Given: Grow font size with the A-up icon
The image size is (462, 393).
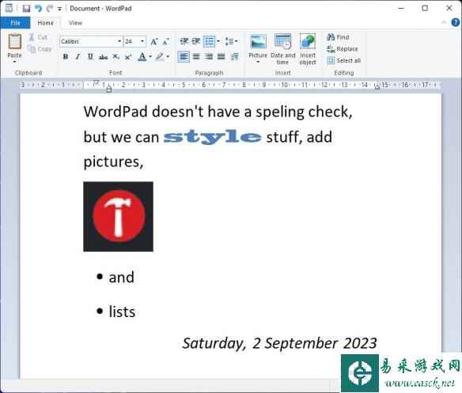Looking at the screenshot, I should 153,42.
